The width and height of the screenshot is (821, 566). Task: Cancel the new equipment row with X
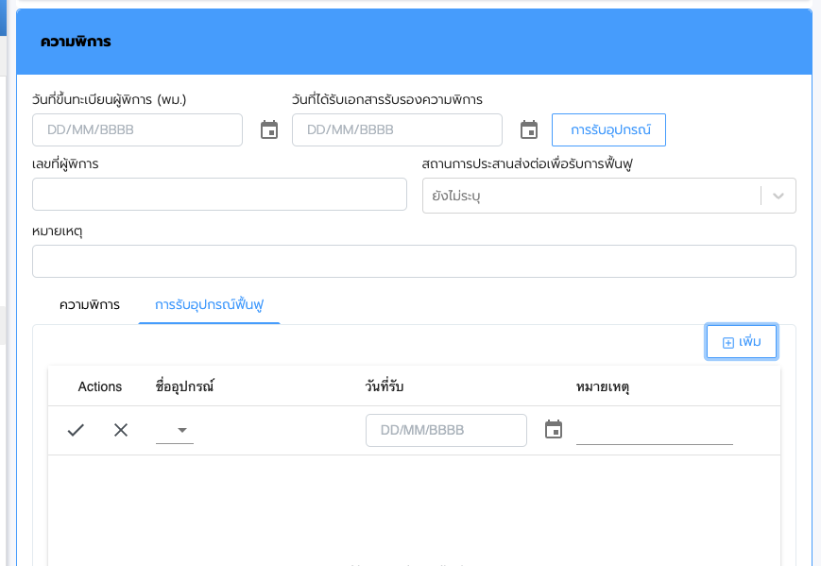(x=121, y=430)
